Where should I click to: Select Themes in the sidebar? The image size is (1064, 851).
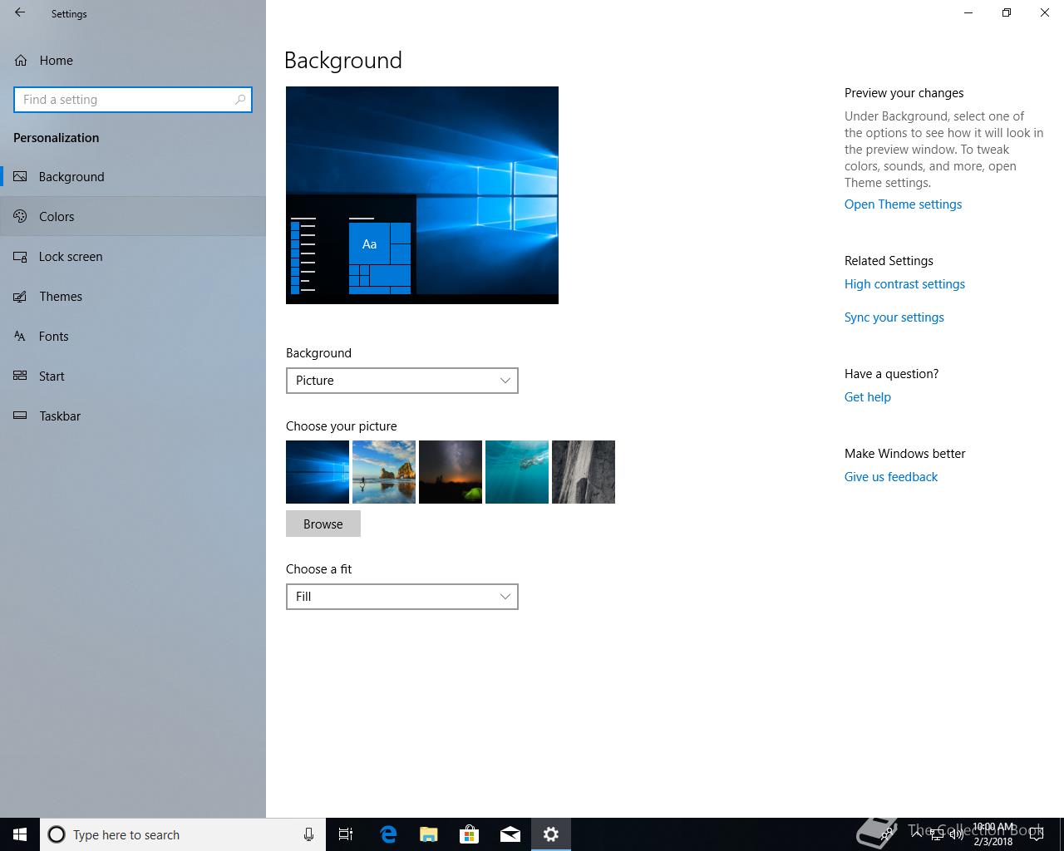click(60, 297)
